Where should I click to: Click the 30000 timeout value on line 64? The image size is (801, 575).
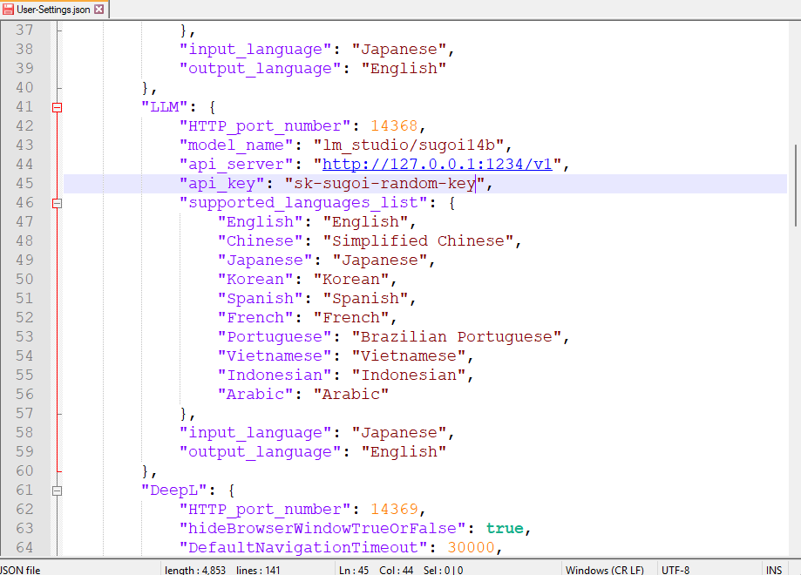point(471,548)
